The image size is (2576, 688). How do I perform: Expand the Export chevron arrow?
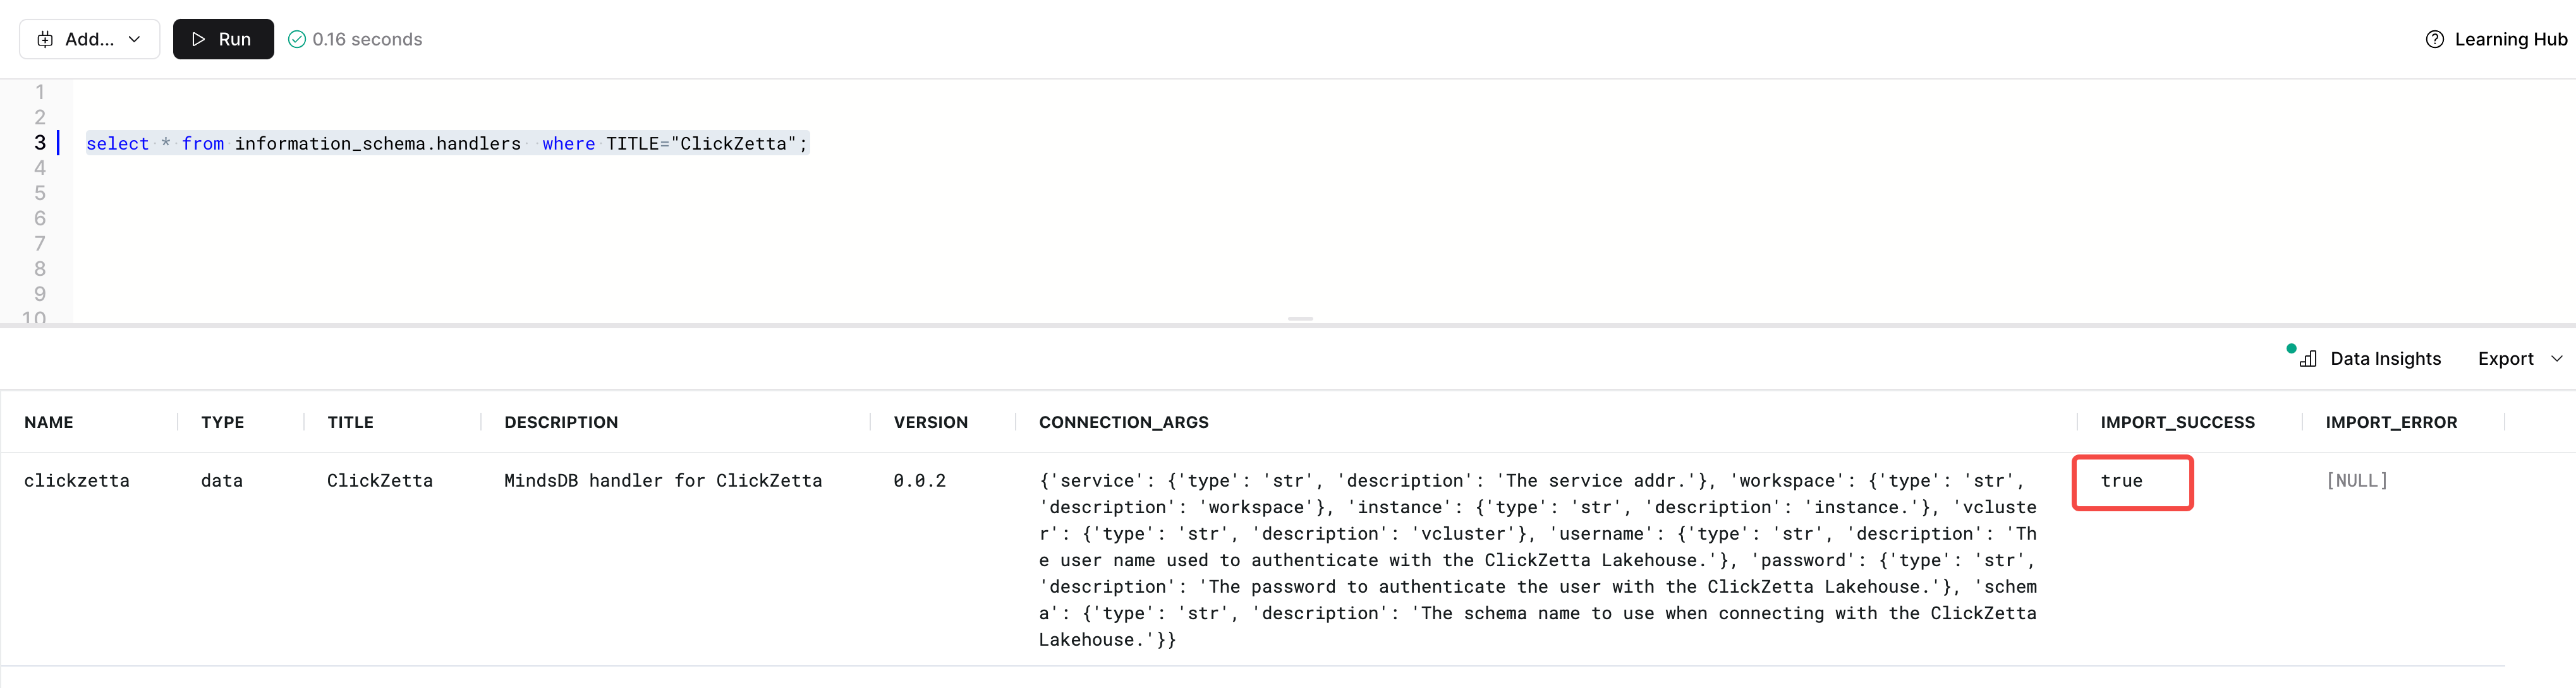pyautogui.click(x=2557, y=359)
